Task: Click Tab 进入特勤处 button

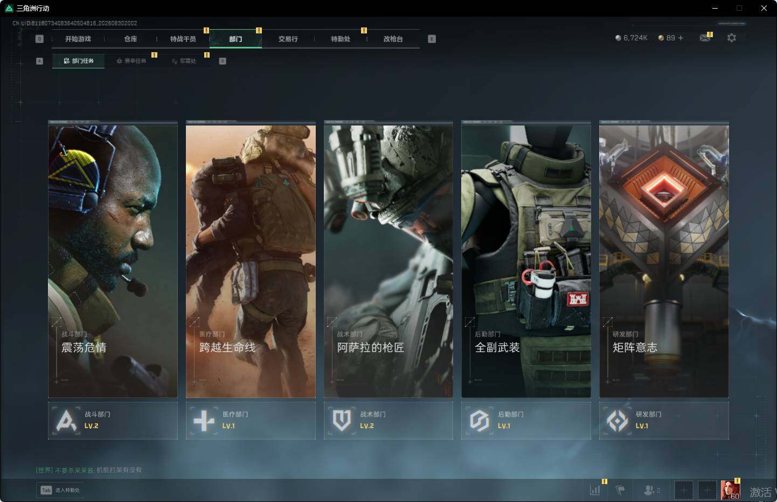Action: (60, 490)
